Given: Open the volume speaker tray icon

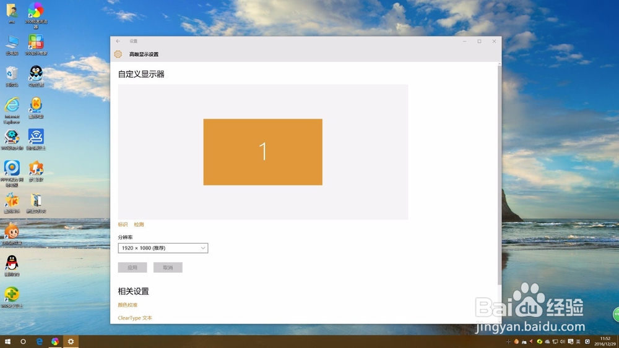Looking at the screenshot, I should [x=563, y=341].
